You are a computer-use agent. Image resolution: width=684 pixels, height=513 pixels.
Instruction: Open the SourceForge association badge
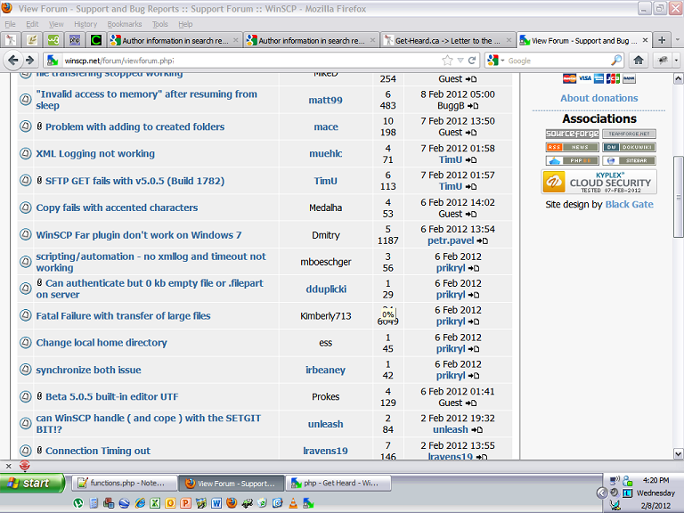[x=572, y=134]
